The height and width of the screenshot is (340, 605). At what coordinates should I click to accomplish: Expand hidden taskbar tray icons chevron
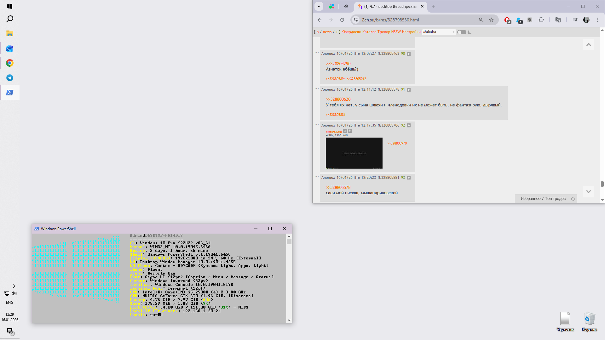(14, 286)
